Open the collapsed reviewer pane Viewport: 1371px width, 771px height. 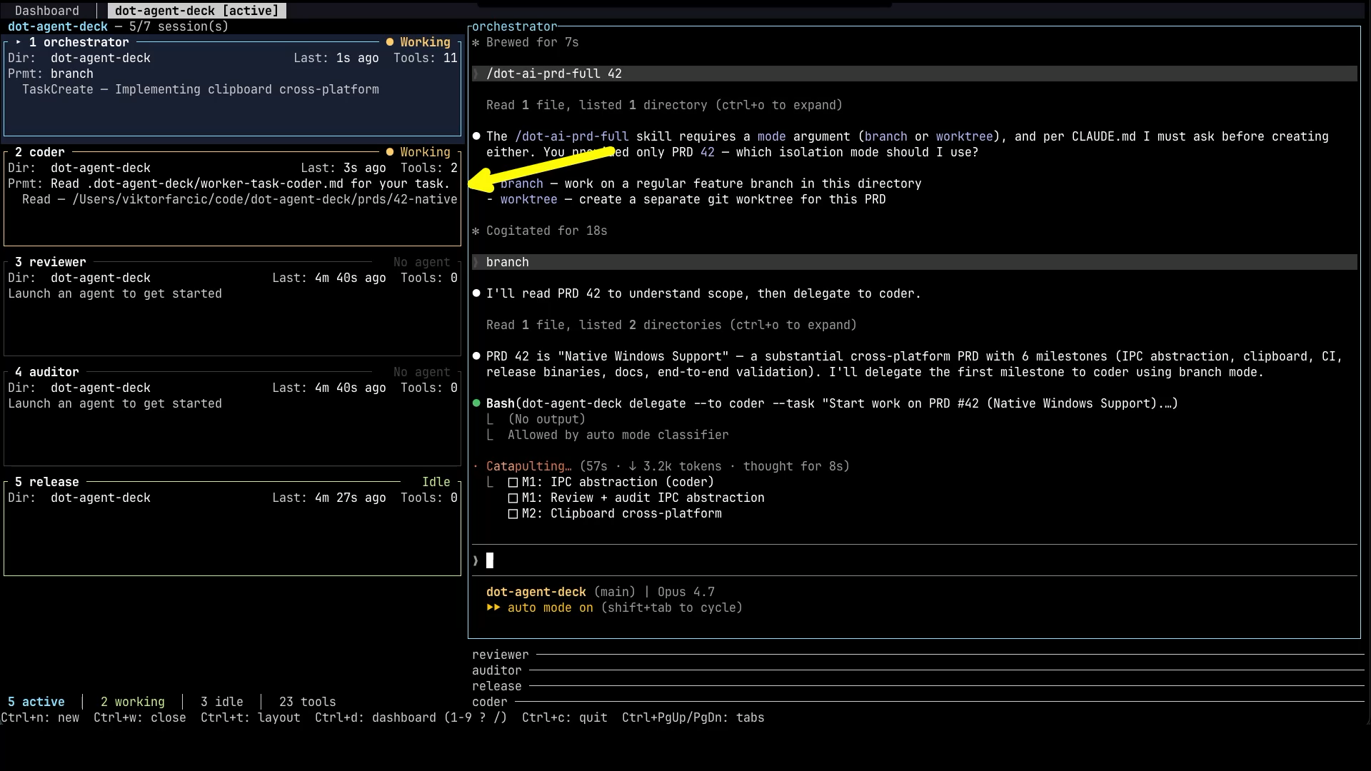point(918,655)
